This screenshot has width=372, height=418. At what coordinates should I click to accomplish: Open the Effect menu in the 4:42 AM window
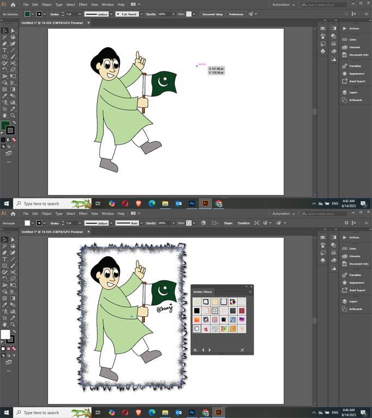coord(83,4)
